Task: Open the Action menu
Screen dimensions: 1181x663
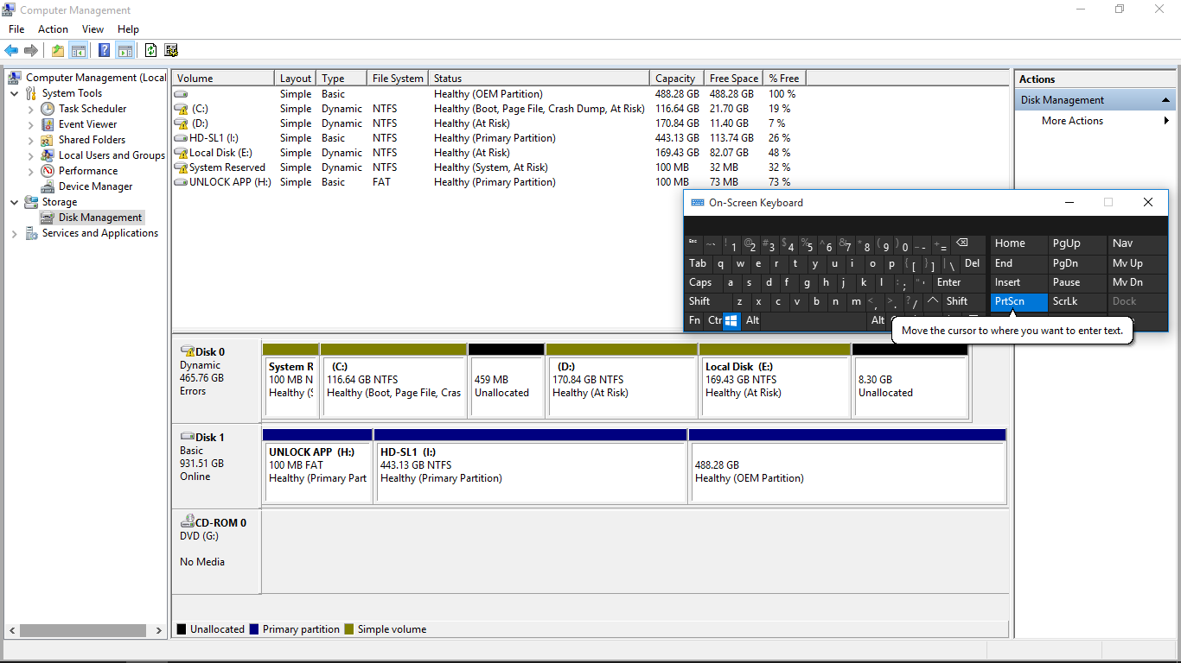Action: [x=53, y=29]
